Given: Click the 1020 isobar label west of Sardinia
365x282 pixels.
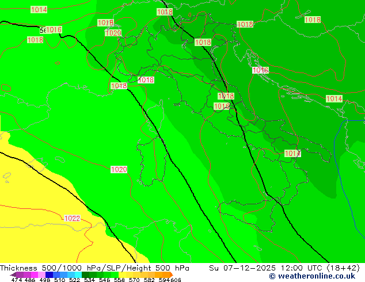Looking at the screenshot, I should point(119,169).
